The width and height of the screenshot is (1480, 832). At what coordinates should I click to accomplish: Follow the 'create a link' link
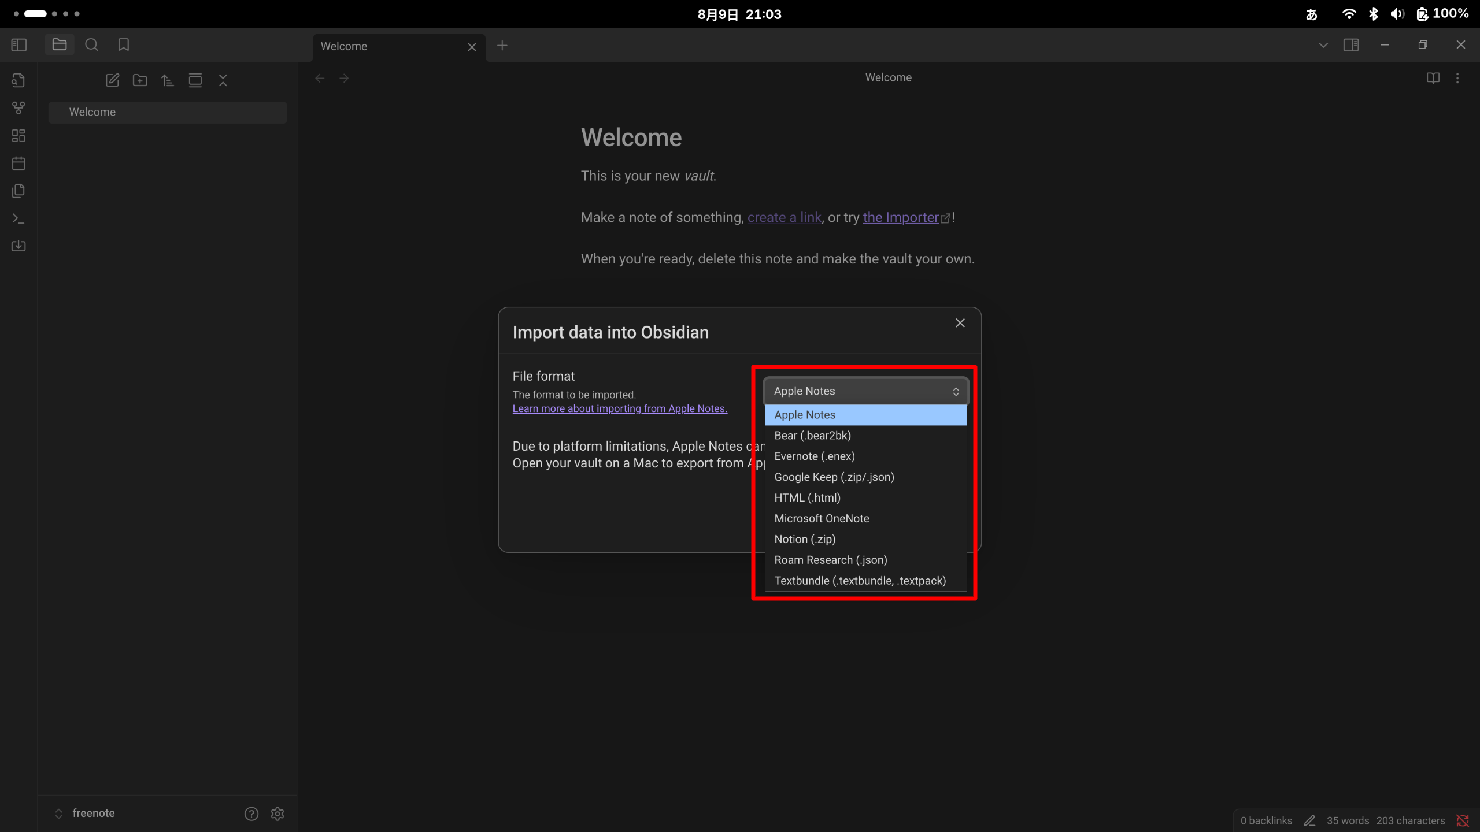(x=784, y=218)
